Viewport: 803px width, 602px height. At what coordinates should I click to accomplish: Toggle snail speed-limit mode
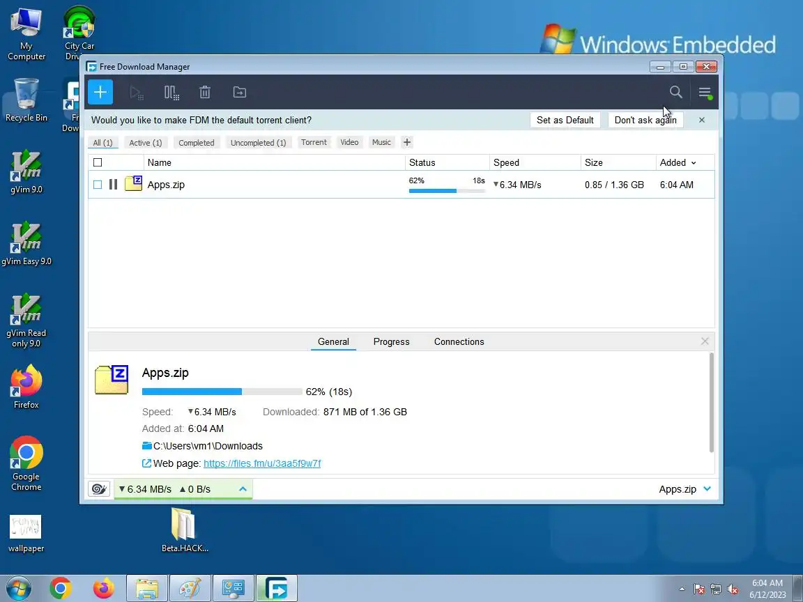pos(99,489)
